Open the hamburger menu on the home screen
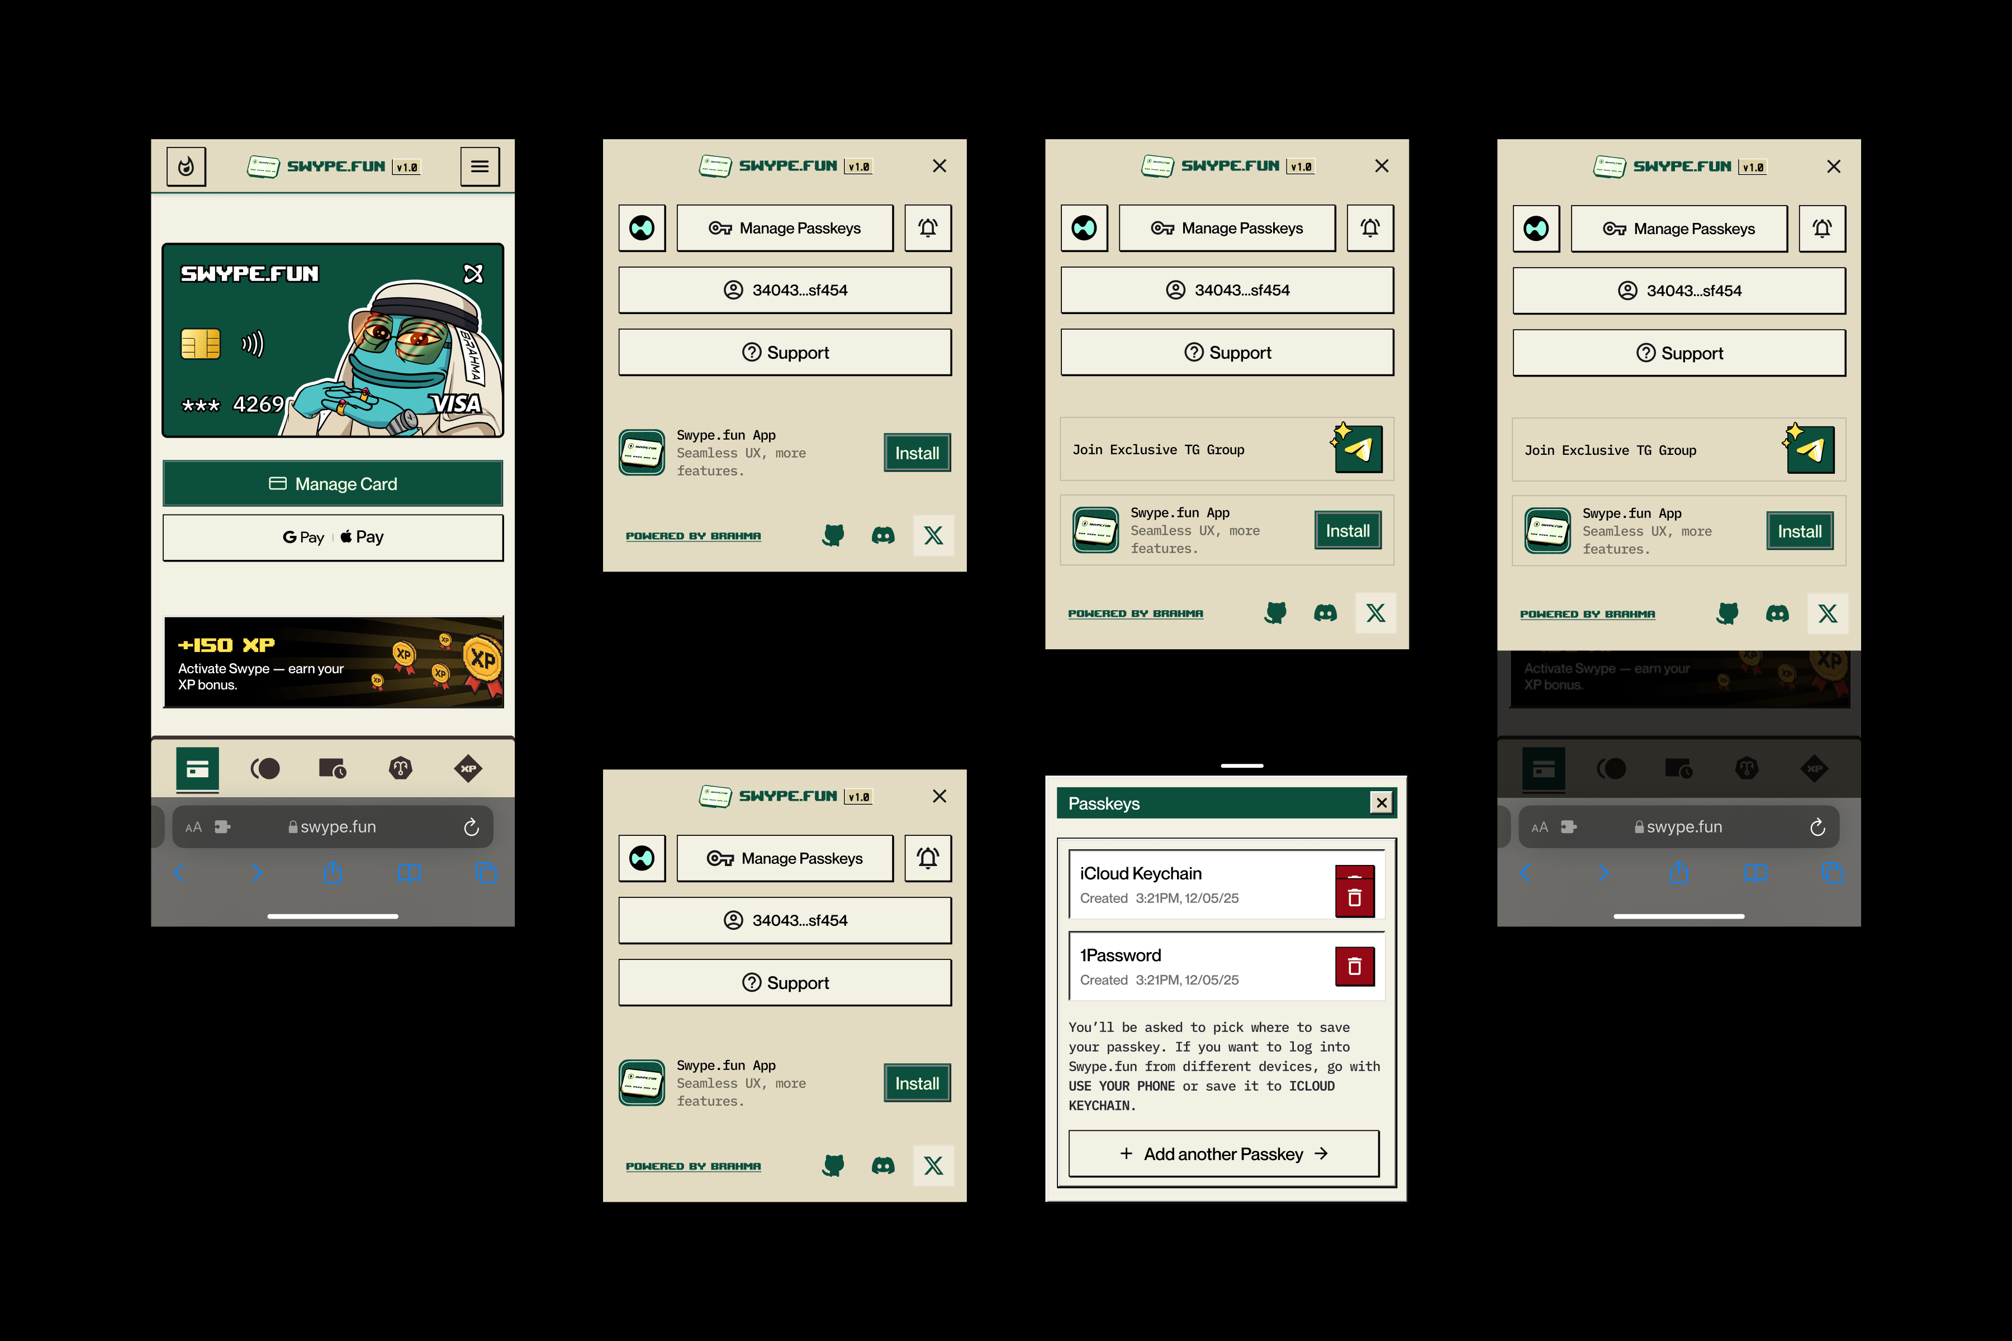The image size is (2012, 1341). (x=480, y=166)
